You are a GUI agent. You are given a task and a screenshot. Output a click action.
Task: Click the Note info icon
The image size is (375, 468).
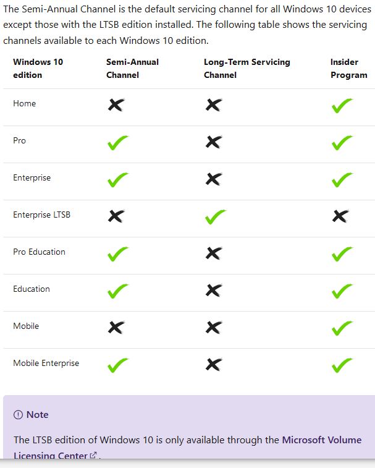[x=18, y=415]
